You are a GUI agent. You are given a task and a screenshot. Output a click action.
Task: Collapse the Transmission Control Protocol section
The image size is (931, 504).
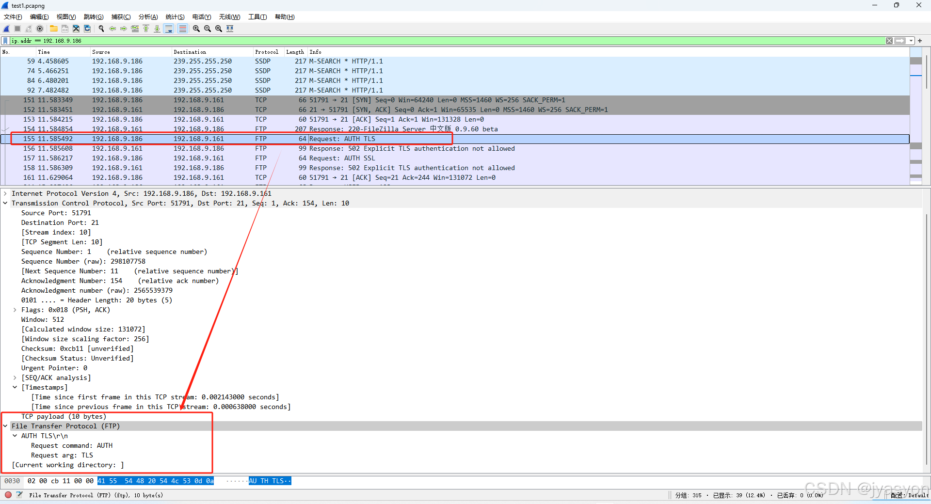coord(5,203)
